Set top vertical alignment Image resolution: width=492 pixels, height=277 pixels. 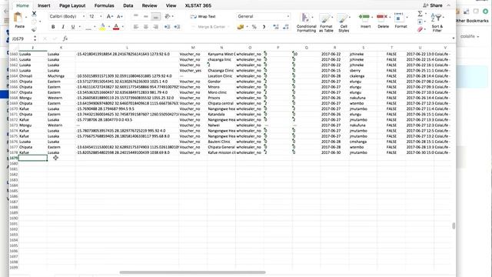pos(135,16)
